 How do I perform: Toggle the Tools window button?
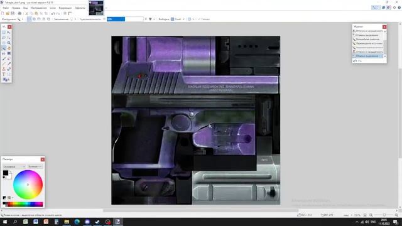[x=374, y=8]
